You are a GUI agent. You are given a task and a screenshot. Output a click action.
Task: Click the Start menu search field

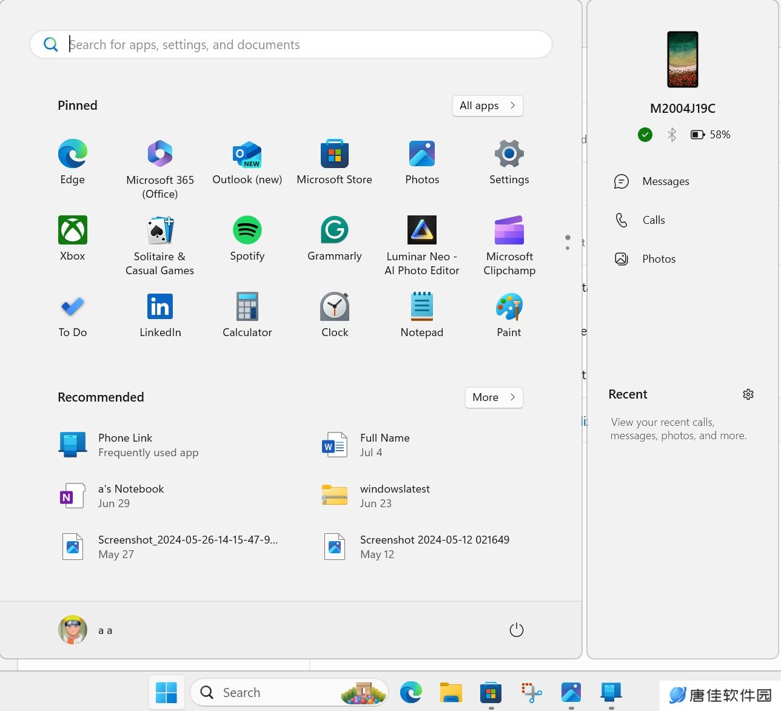291,44
